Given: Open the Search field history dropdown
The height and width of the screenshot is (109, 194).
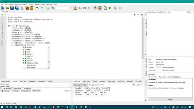Looking at the screenshot, I should click(70, 84).
